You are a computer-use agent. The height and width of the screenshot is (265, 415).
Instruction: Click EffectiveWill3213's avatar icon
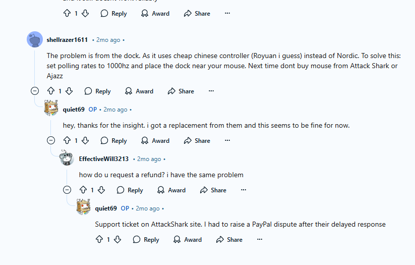click(x=67, y=158)
